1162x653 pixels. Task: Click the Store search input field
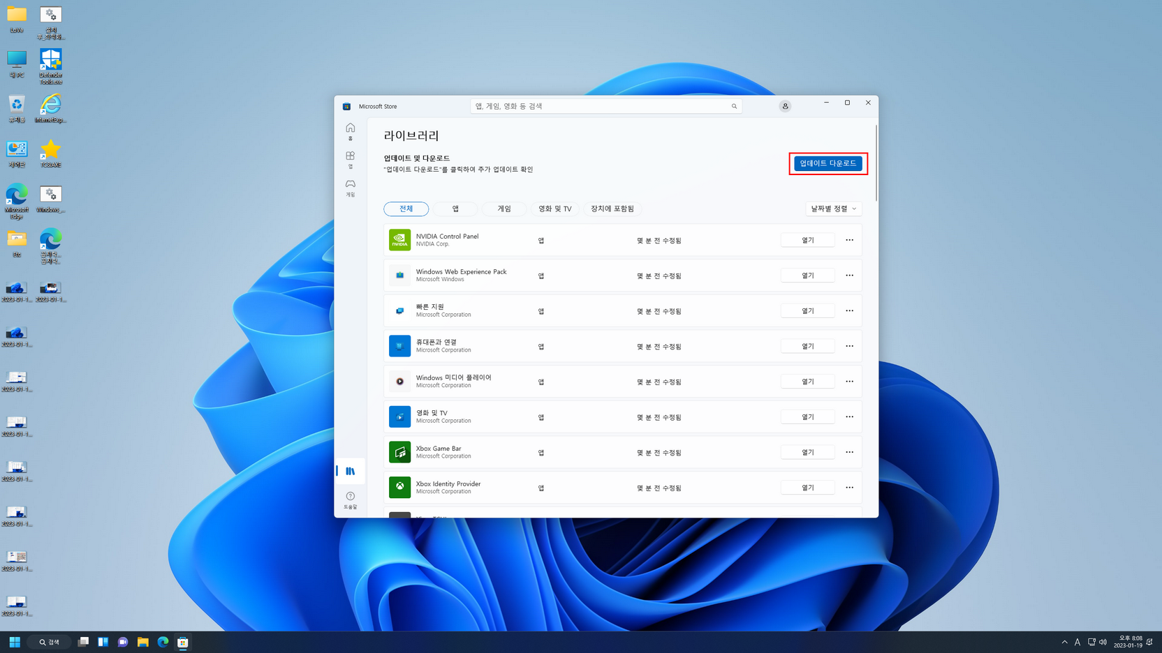coord(605,106)
